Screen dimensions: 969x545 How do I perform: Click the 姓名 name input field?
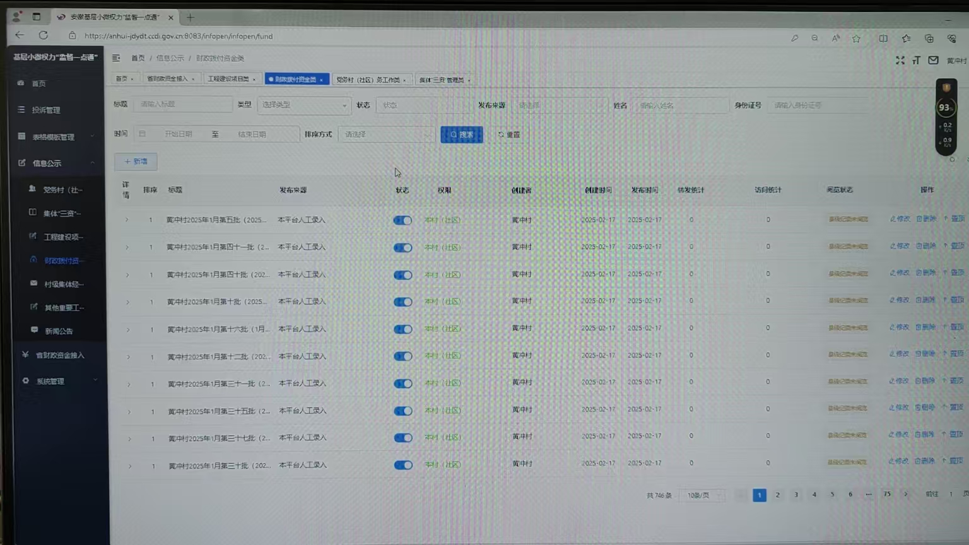pyautogui.click(x=681, y=105)
